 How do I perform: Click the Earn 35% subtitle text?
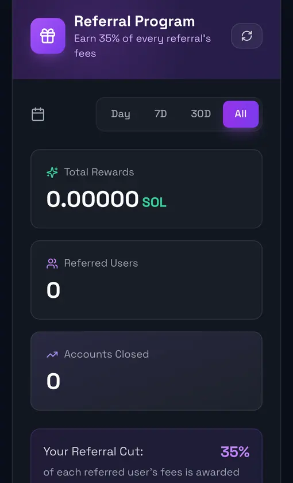tap(142, 46)
